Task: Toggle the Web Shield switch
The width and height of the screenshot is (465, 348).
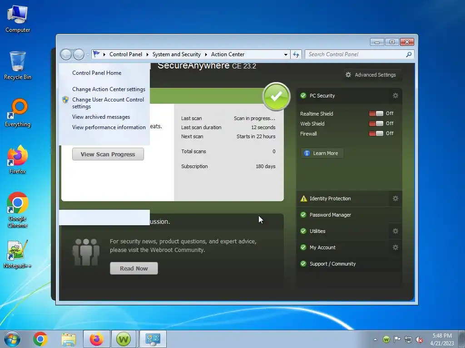Action: click(x=376, y=123)
